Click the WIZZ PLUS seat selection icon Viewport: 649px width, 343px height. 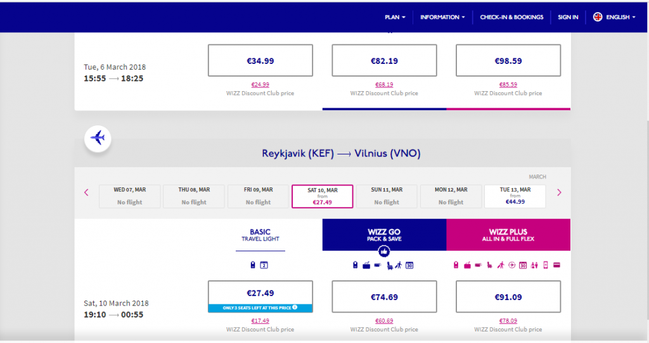[x=490, y=265]
